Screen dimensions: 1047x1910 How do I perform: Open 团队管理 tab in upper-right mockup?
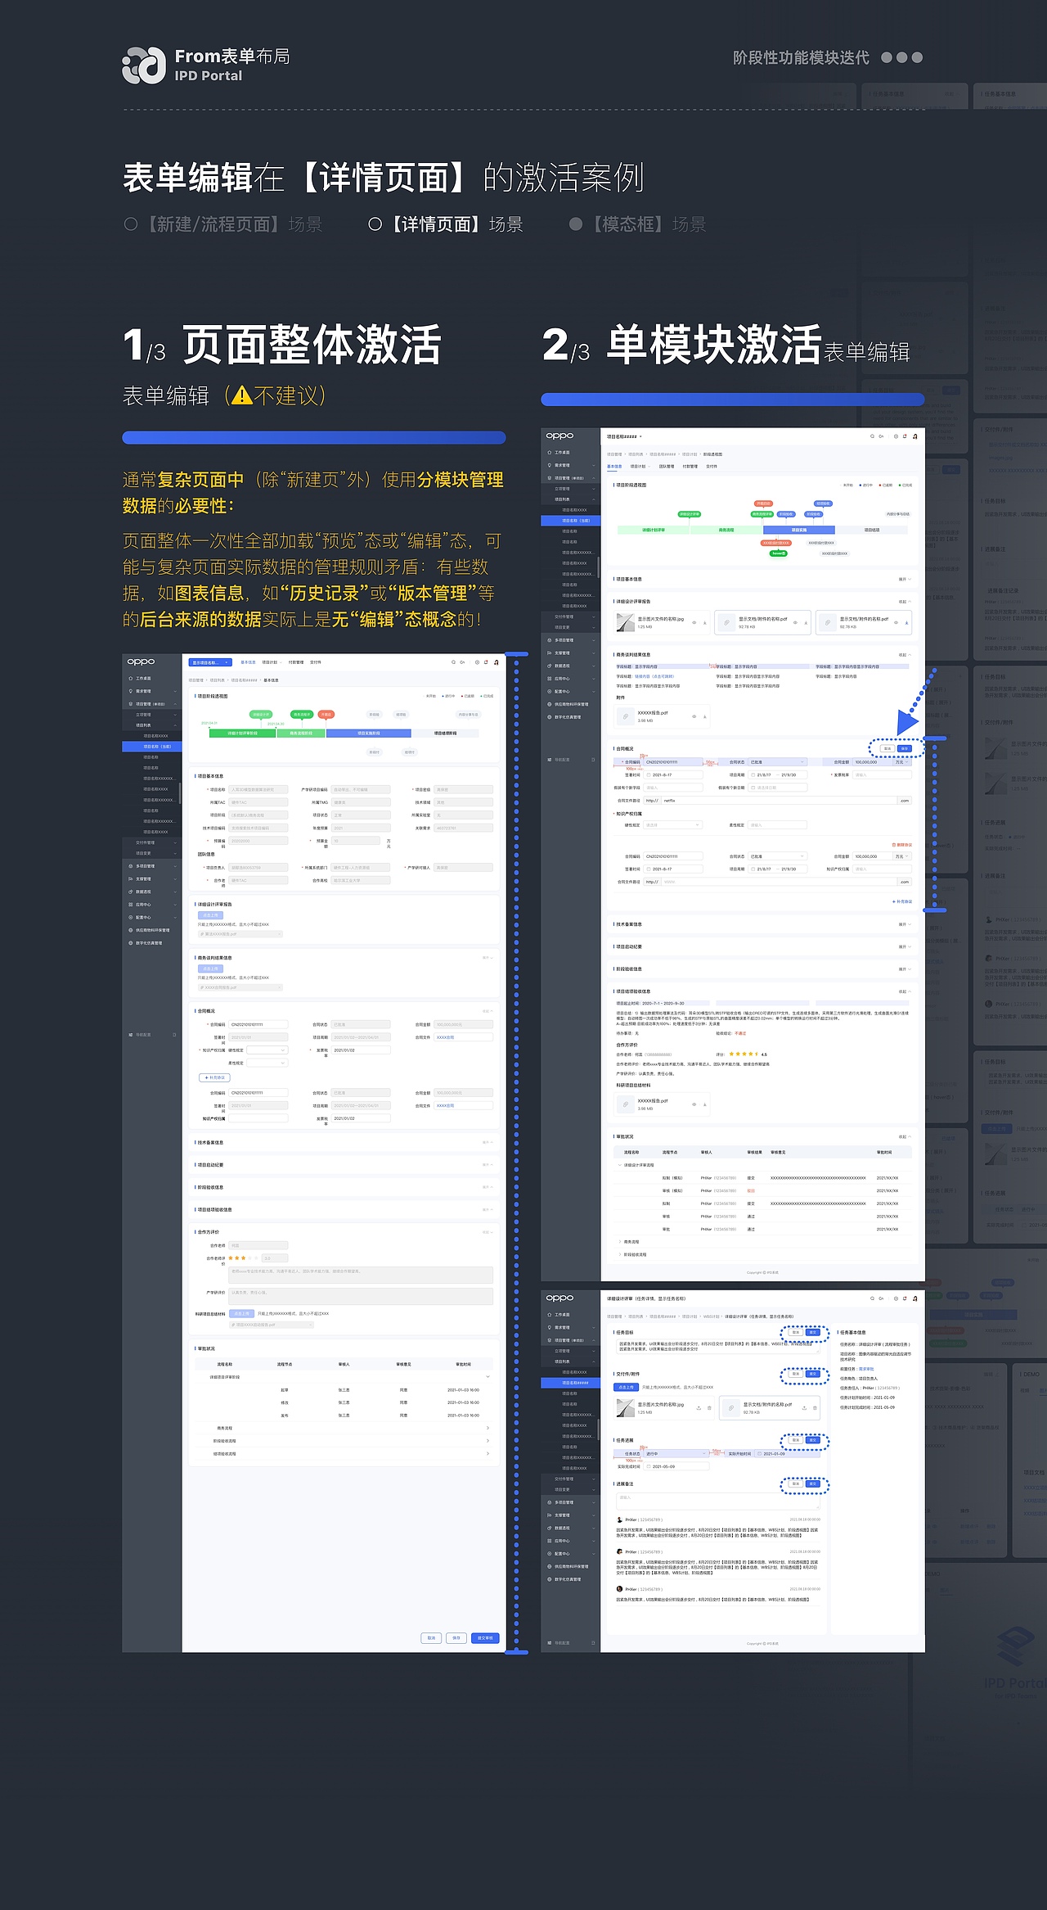point(667,467)
